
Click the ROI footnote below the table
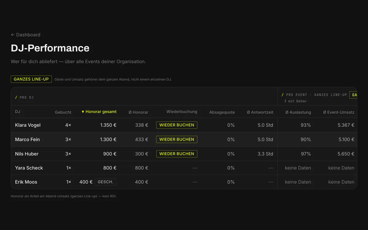pos(63,196)
